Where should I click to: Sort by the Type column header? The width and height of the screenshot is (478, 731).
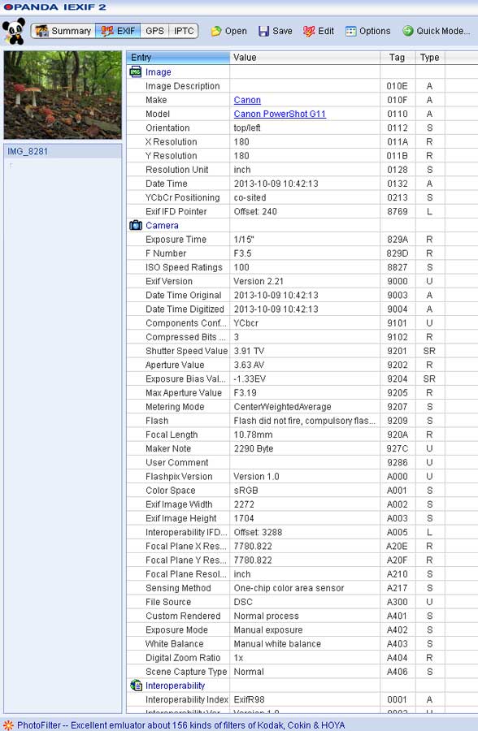429,58
